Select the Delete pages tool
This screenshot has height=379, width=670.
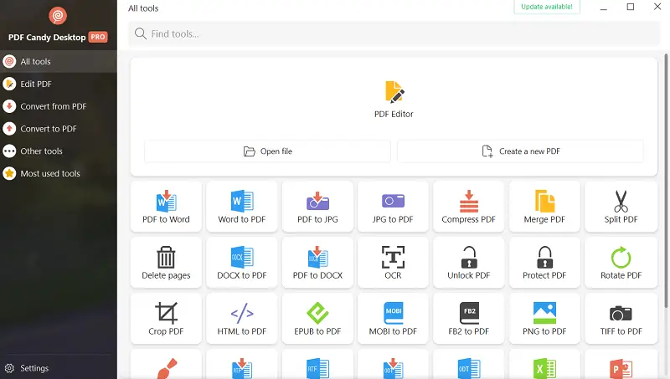point(166,263)
